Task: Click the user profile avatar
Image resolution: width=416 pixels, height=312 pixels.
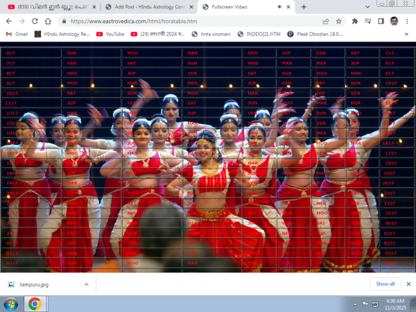Action: tap(394, 21)
